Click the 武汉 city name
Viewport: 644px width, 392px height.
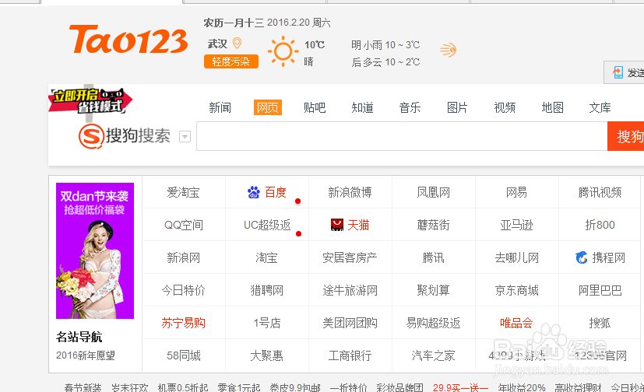click(x=217, y=44)
